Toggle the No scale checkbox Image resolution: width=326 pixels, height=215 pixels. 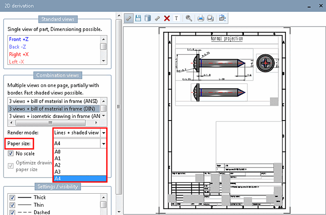click(11, 153)
